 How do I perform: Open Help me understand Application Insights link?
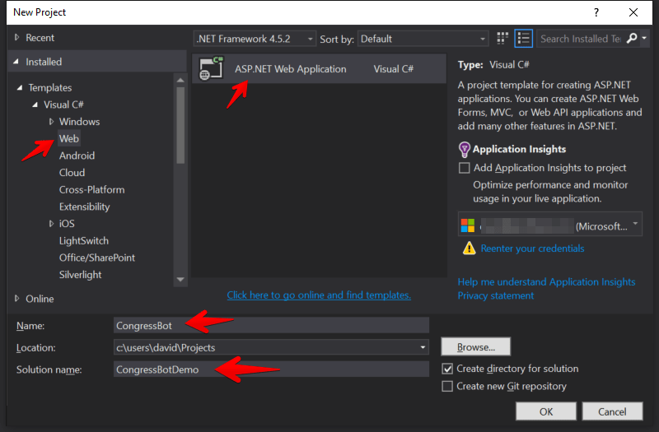point(546,281)
